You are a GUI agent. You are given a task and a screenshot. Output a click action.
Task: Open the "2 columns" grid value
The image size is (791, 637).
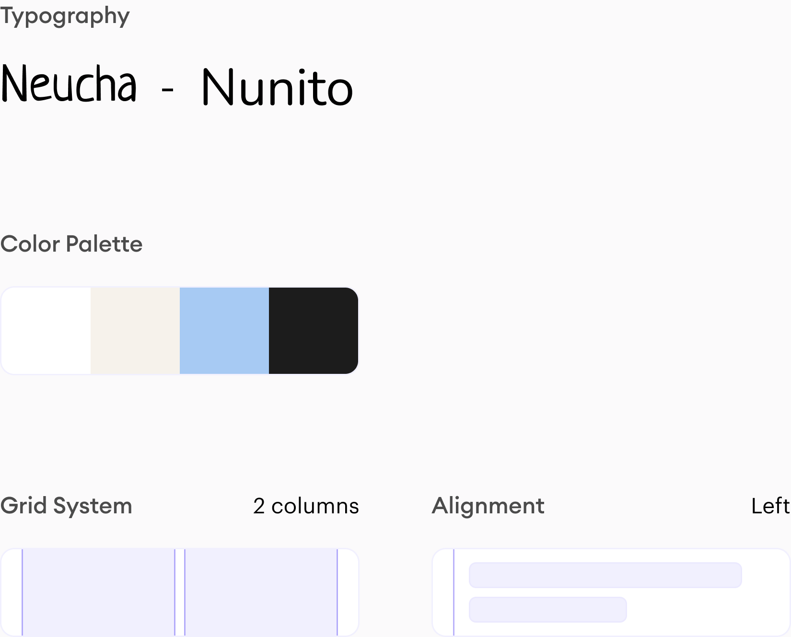[x=306, y=506]
